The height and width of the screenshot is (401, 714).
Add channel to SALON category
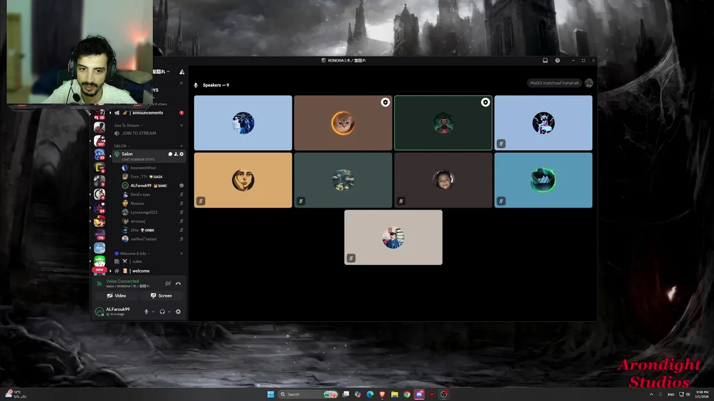pos(181,146)
